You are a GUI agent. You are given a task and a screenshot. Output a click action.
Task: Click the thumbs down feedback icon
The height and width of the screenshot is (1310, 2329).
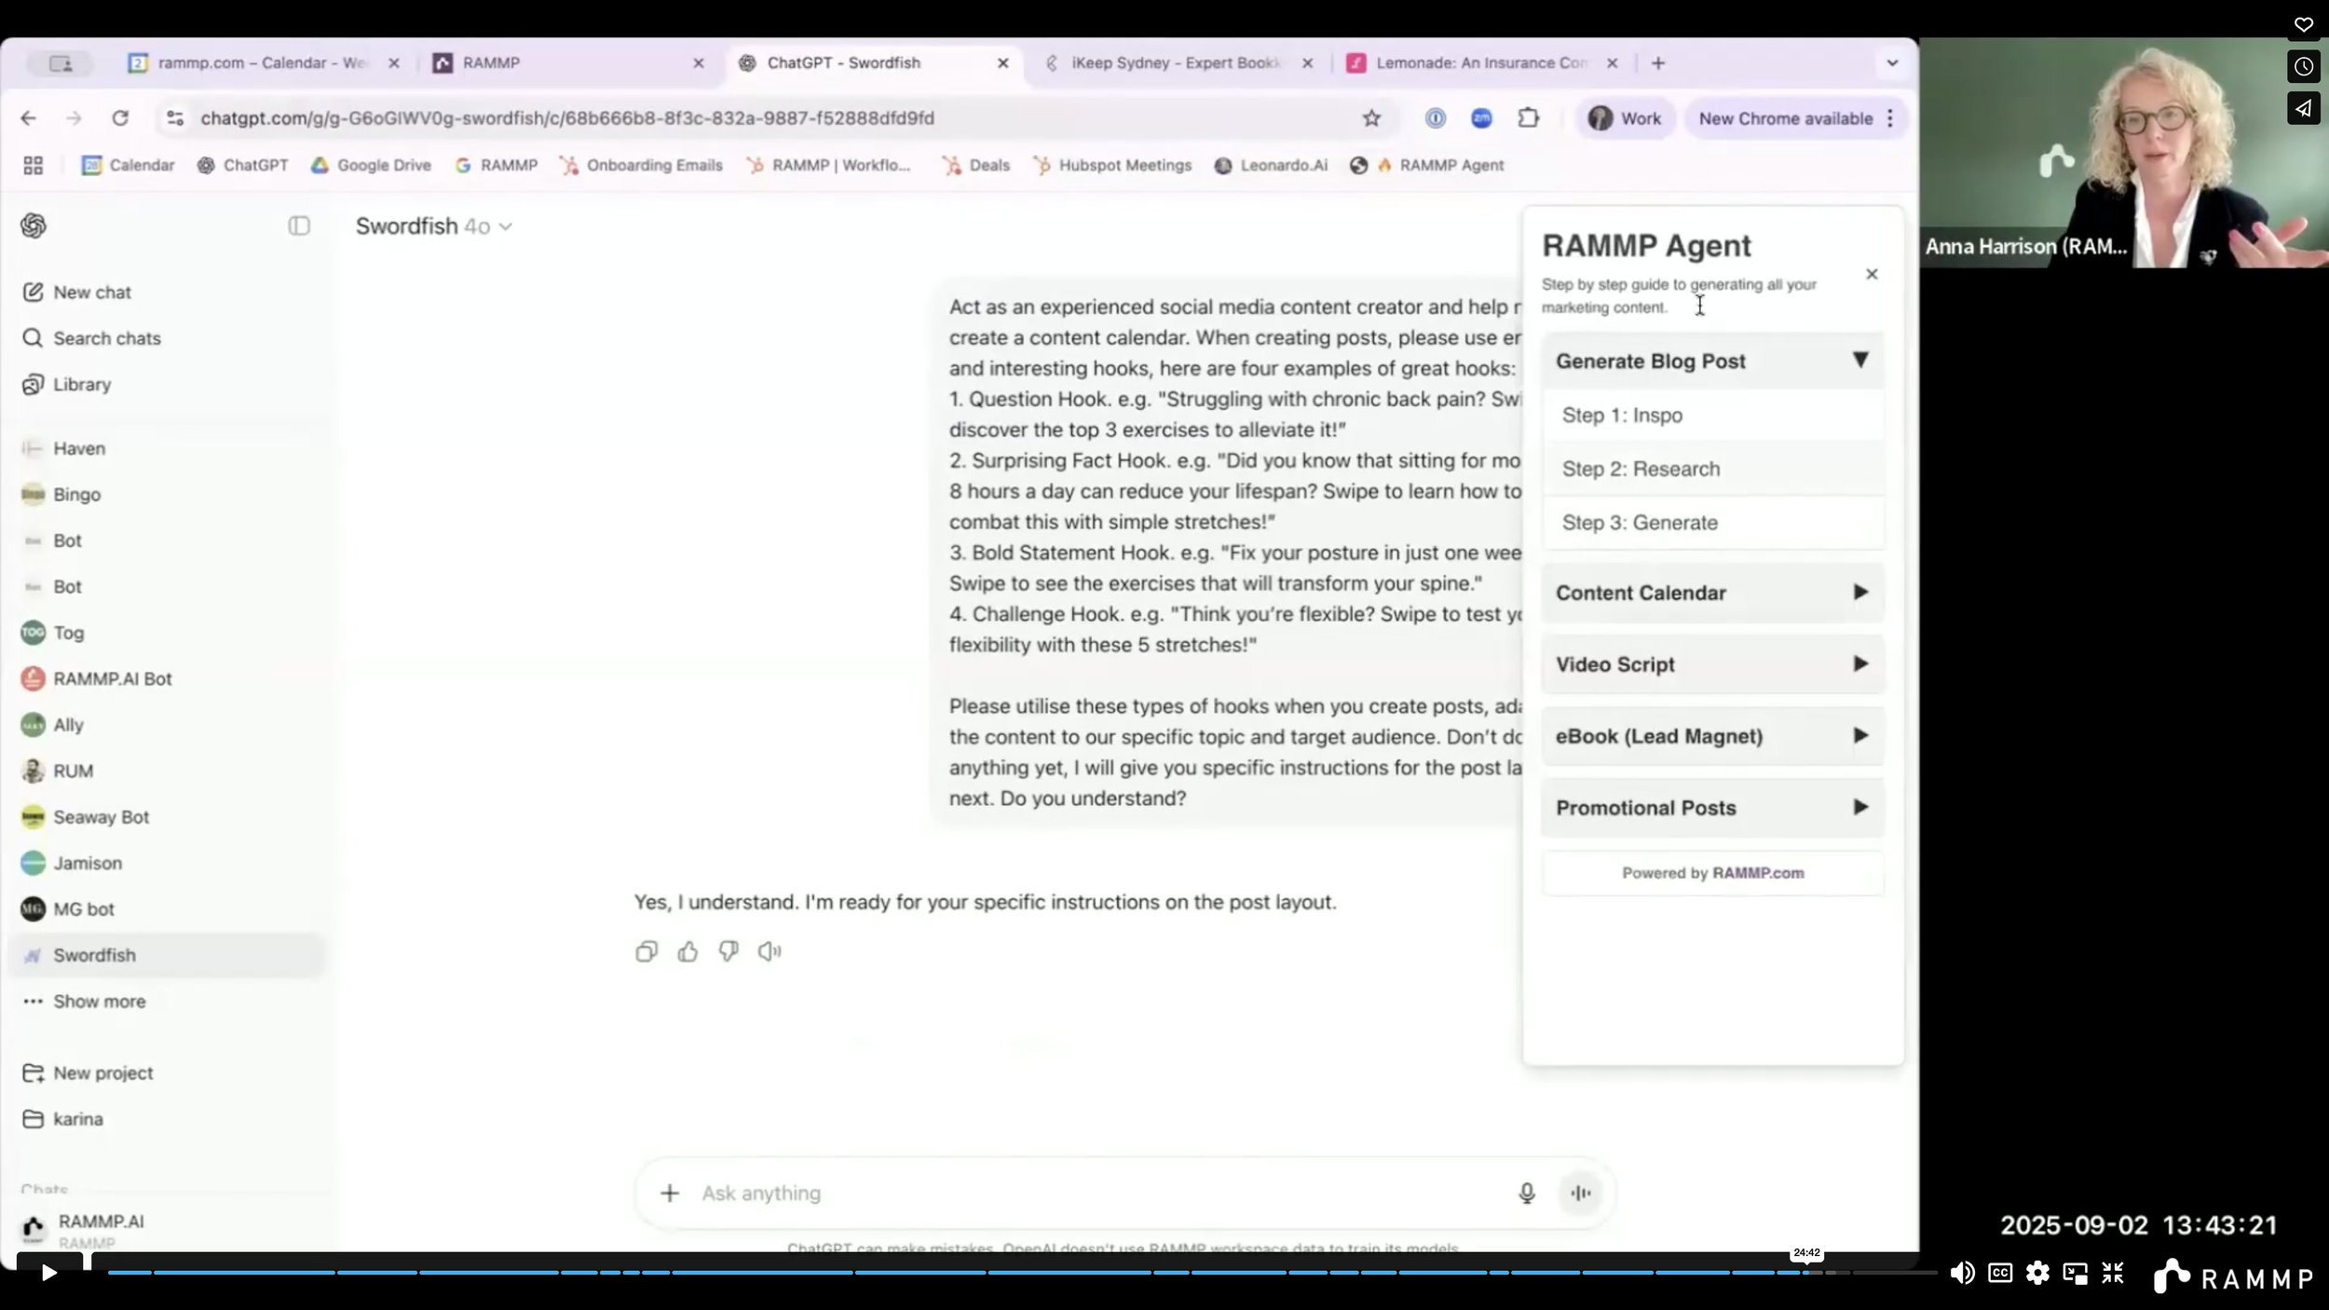pos(729,951)
